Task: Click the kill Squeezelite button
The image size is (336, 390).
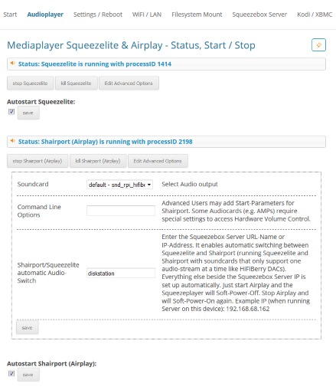Action: pos(76,84)
